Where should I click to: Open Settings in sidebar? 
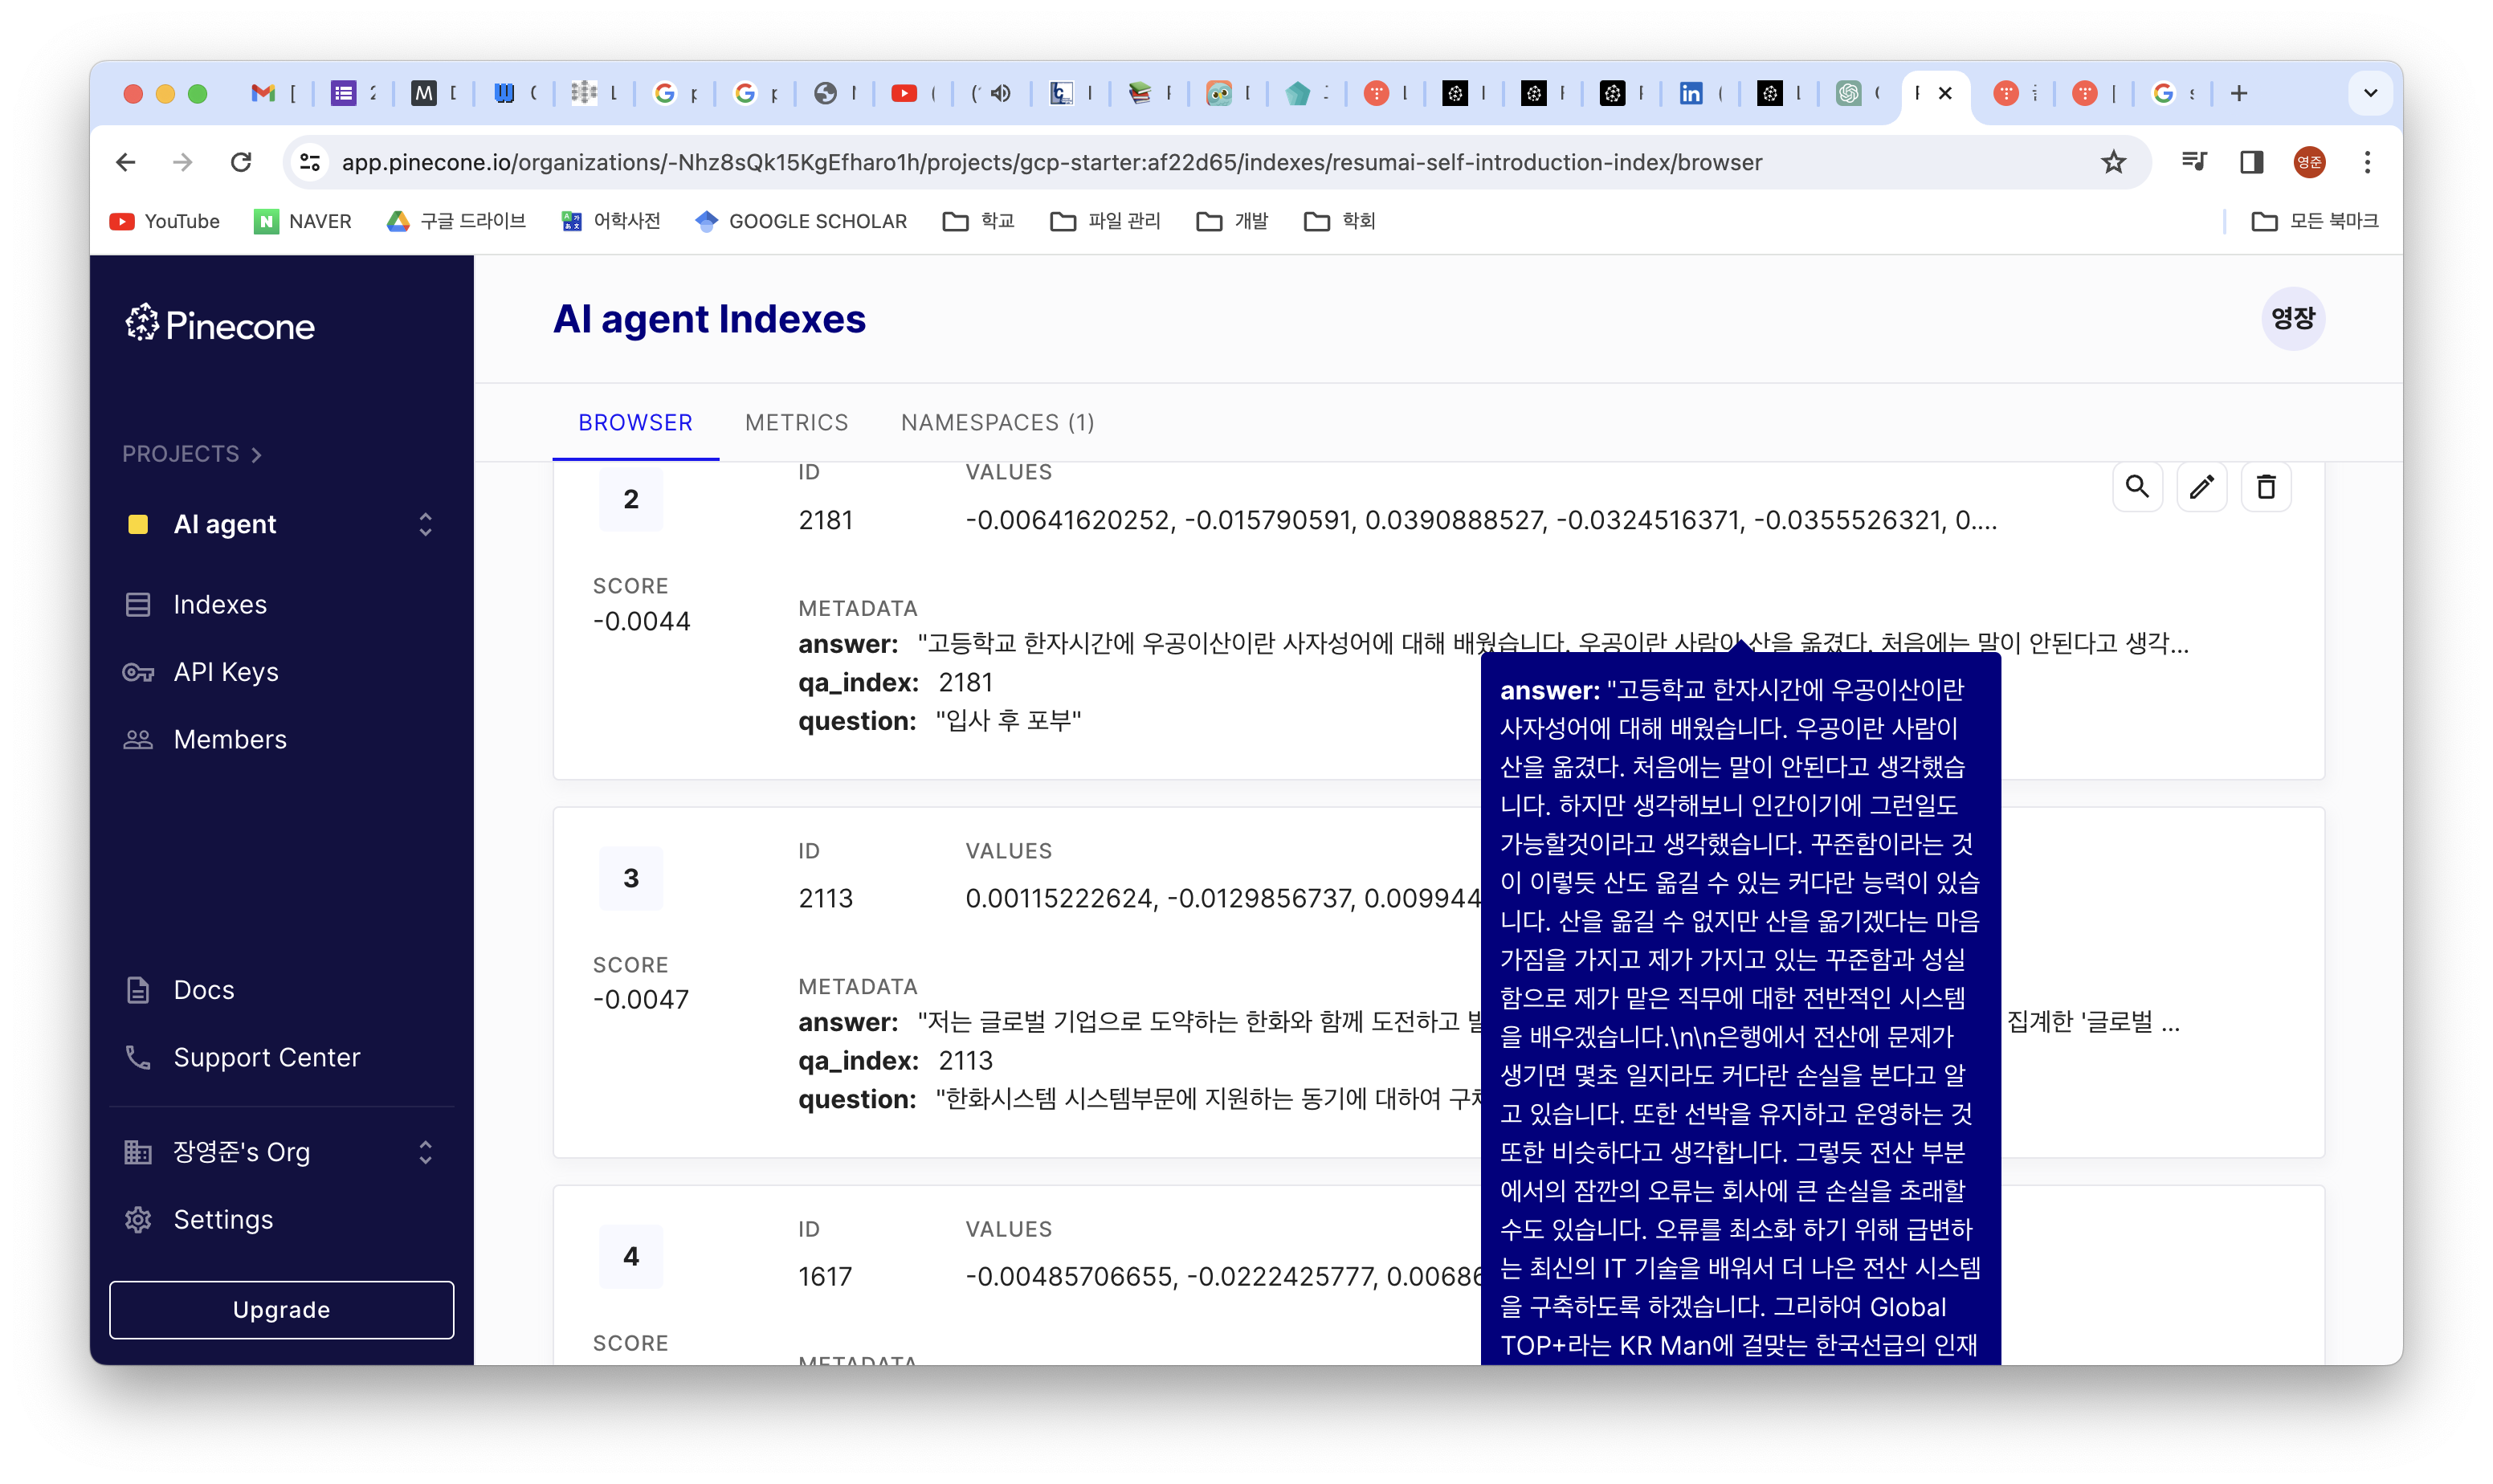[x=223, y=1219]
